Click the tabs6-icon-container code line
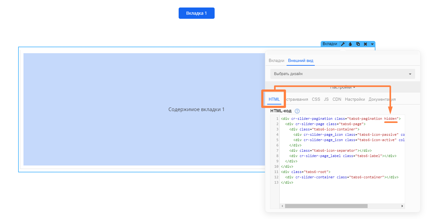Image resolution: width=438 pixels, height=219 pixels. tap(324, 129)
